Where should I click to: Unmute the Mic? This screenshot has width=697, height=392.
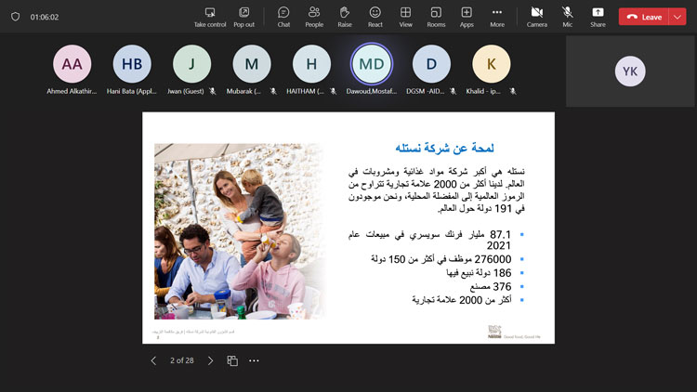tap(567, 16)
